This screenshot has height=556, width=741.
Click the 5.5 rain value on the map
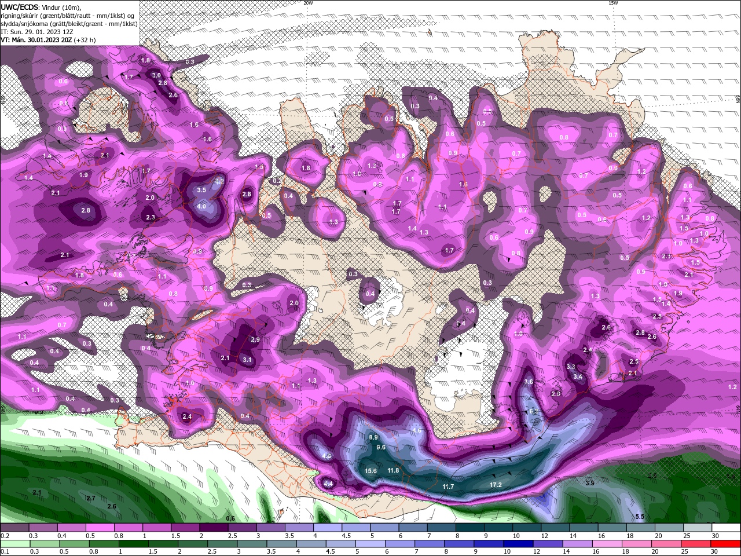pos(640,517)
